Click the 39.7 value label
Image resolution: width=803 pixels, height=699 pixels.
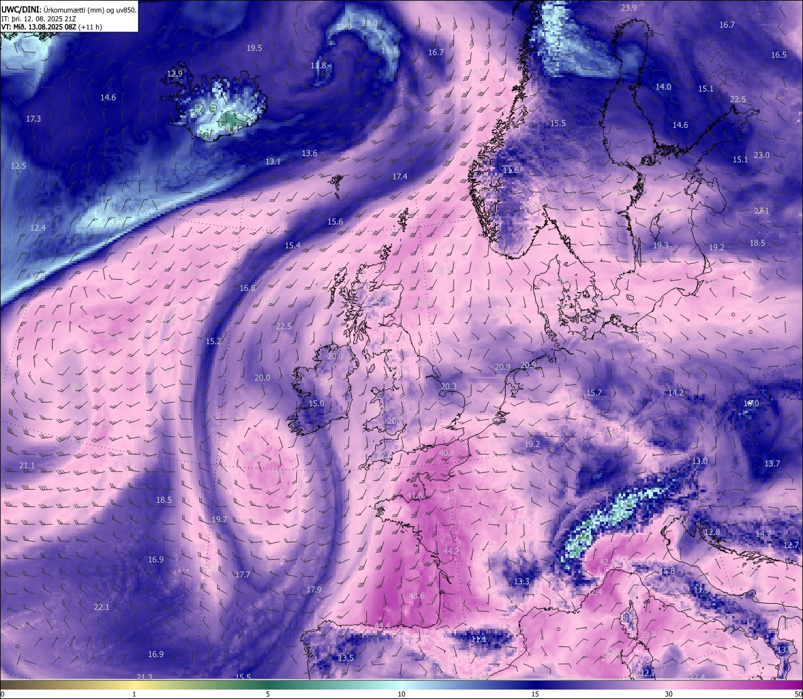(647, 635)
